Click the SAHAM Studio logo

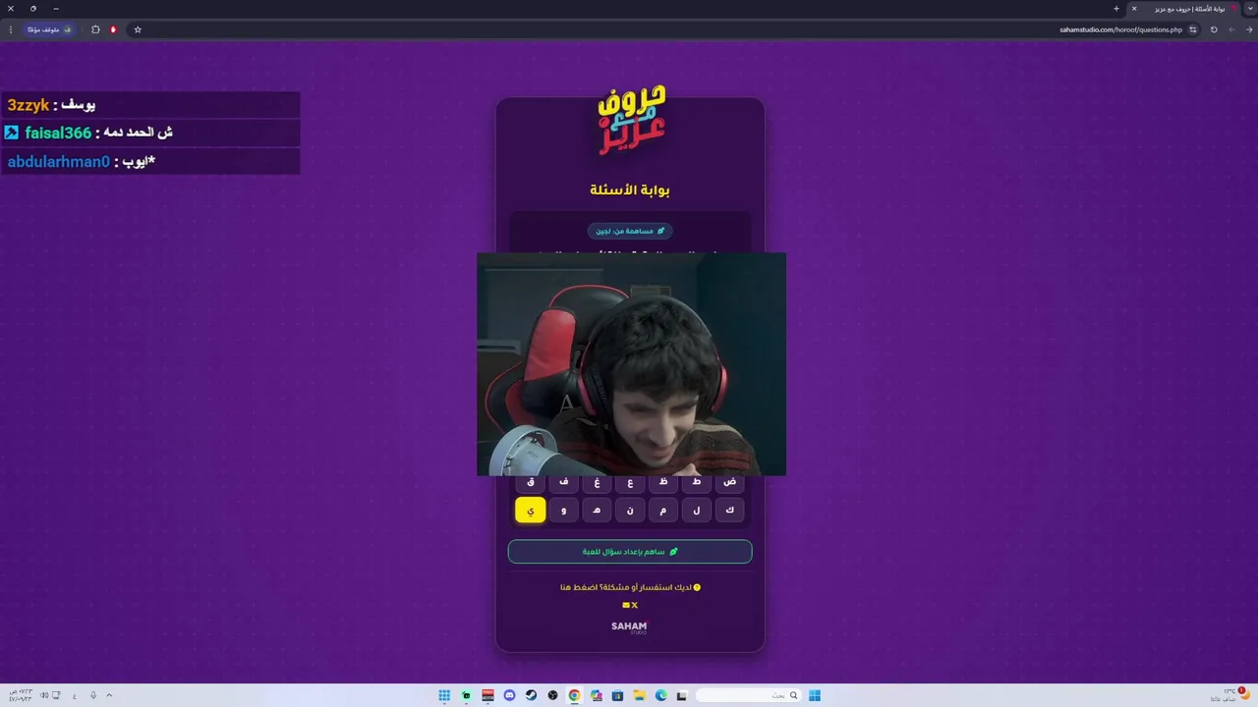tap(630, 626)
